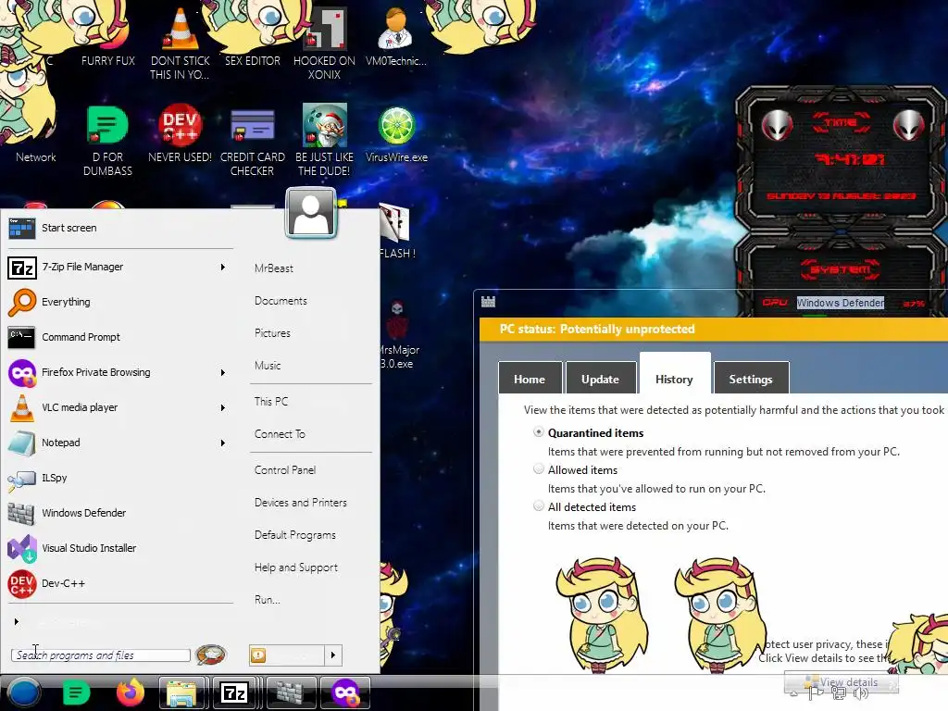Open Pictures from Start menu

[x=273, y=333]
